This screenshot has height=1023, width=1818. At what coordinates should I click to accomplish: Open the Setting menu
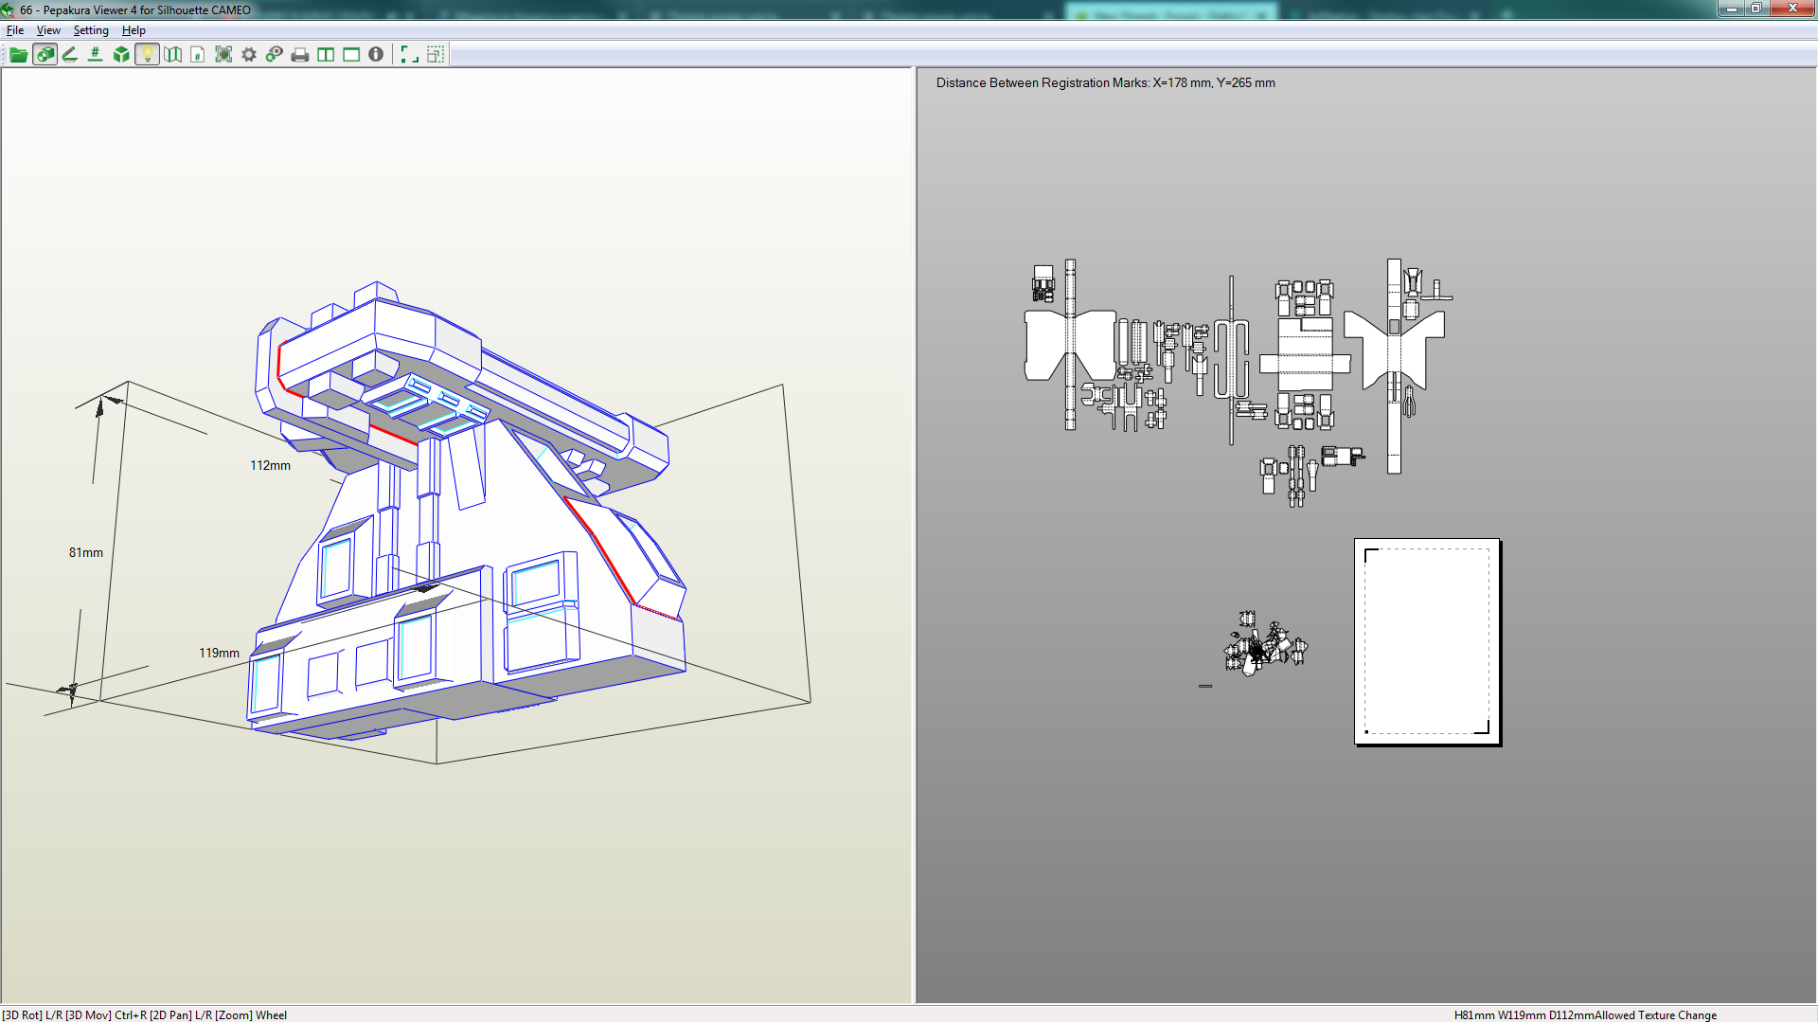91,30
